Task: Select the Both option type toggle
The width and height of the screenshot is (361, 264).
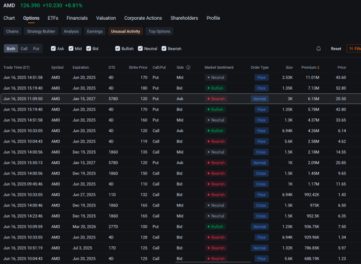Action: pyautogui.click(x=11, y=49)
